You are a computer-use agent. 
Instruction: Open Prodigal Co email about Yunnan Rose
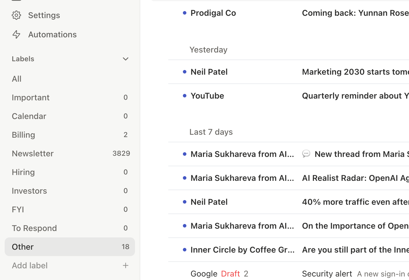click(289, 13)
